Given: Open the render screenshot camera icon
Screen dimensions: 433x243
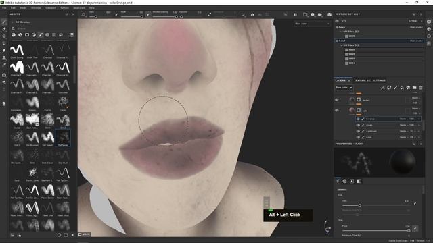Looking at the screenshot, I should pyautogui.click(x=329, y=14).
